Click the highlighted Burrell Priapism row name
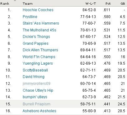 36,104
